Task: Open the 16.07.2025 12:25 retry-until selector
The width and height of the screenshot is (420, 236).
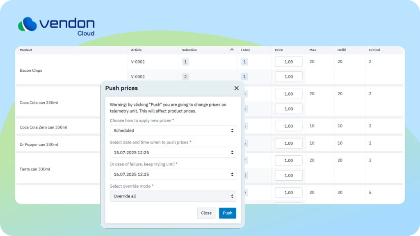Action: (173, 175)
